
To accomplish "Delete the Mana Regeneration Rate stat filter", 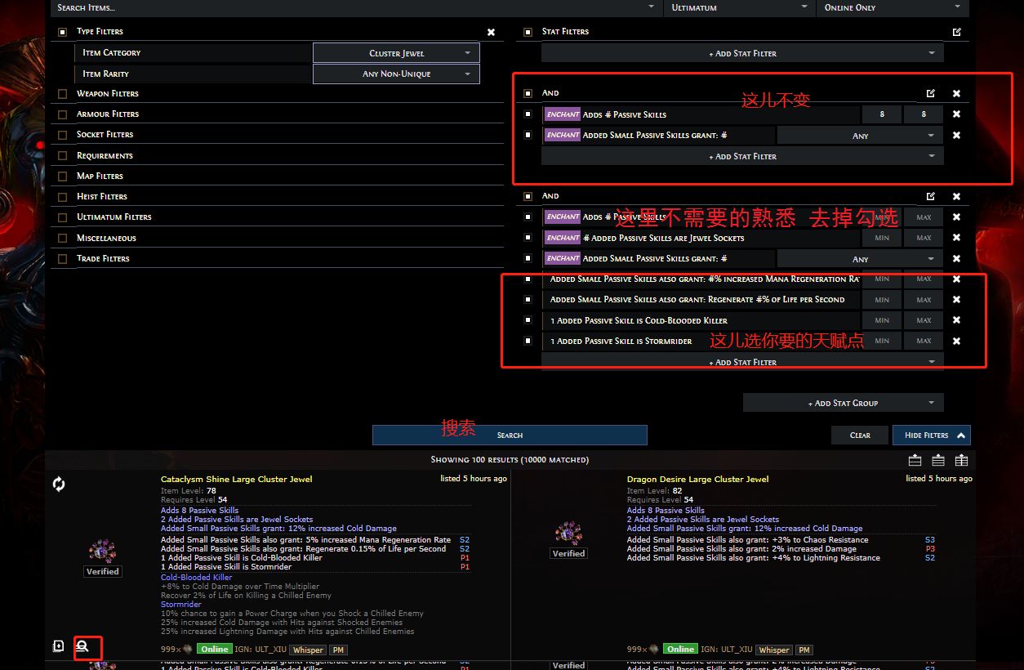I will click(x=956, y=279).
